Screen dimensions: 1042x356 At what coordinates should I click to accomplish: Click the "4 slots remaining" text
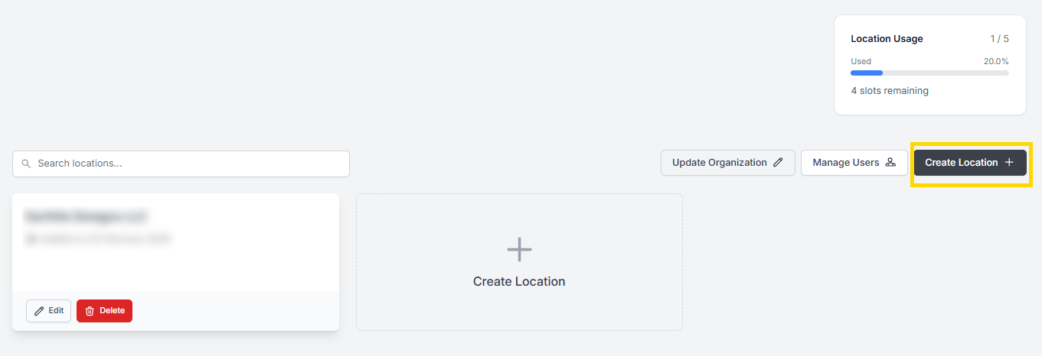click(890, 91)
